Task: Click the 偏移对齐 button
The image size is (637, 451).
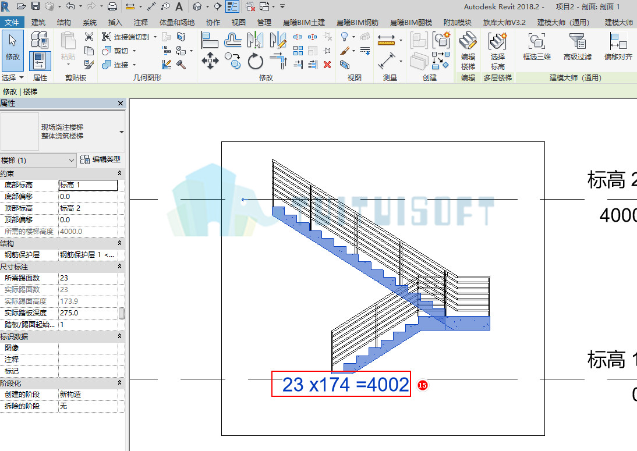Action: point(618,47)
